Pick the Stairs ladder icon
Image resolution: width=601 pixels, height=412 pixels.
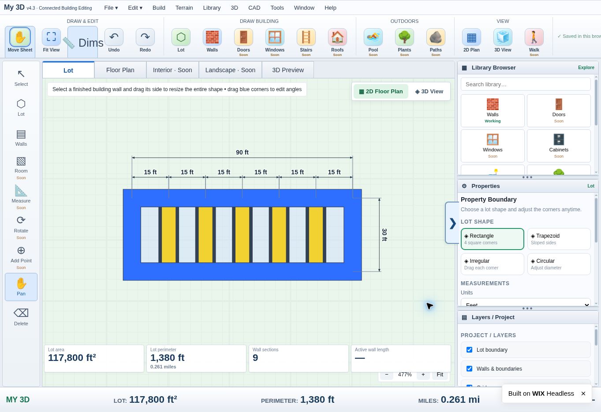(306, 41)
